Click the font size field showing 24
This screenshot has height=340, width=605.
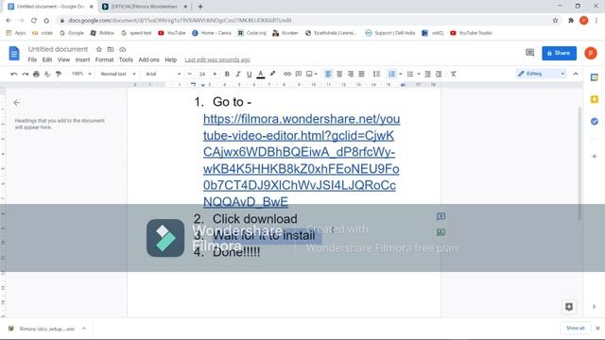tap(202, 74)
